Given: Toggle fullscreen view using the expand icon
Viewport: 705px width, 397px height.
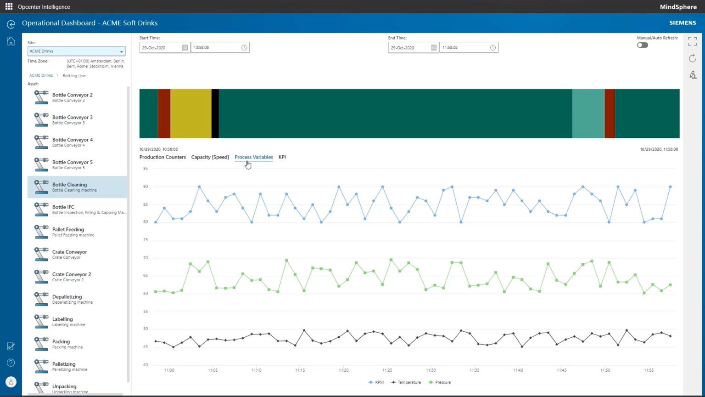Looking at the screenshot, I should click(692, 41).
